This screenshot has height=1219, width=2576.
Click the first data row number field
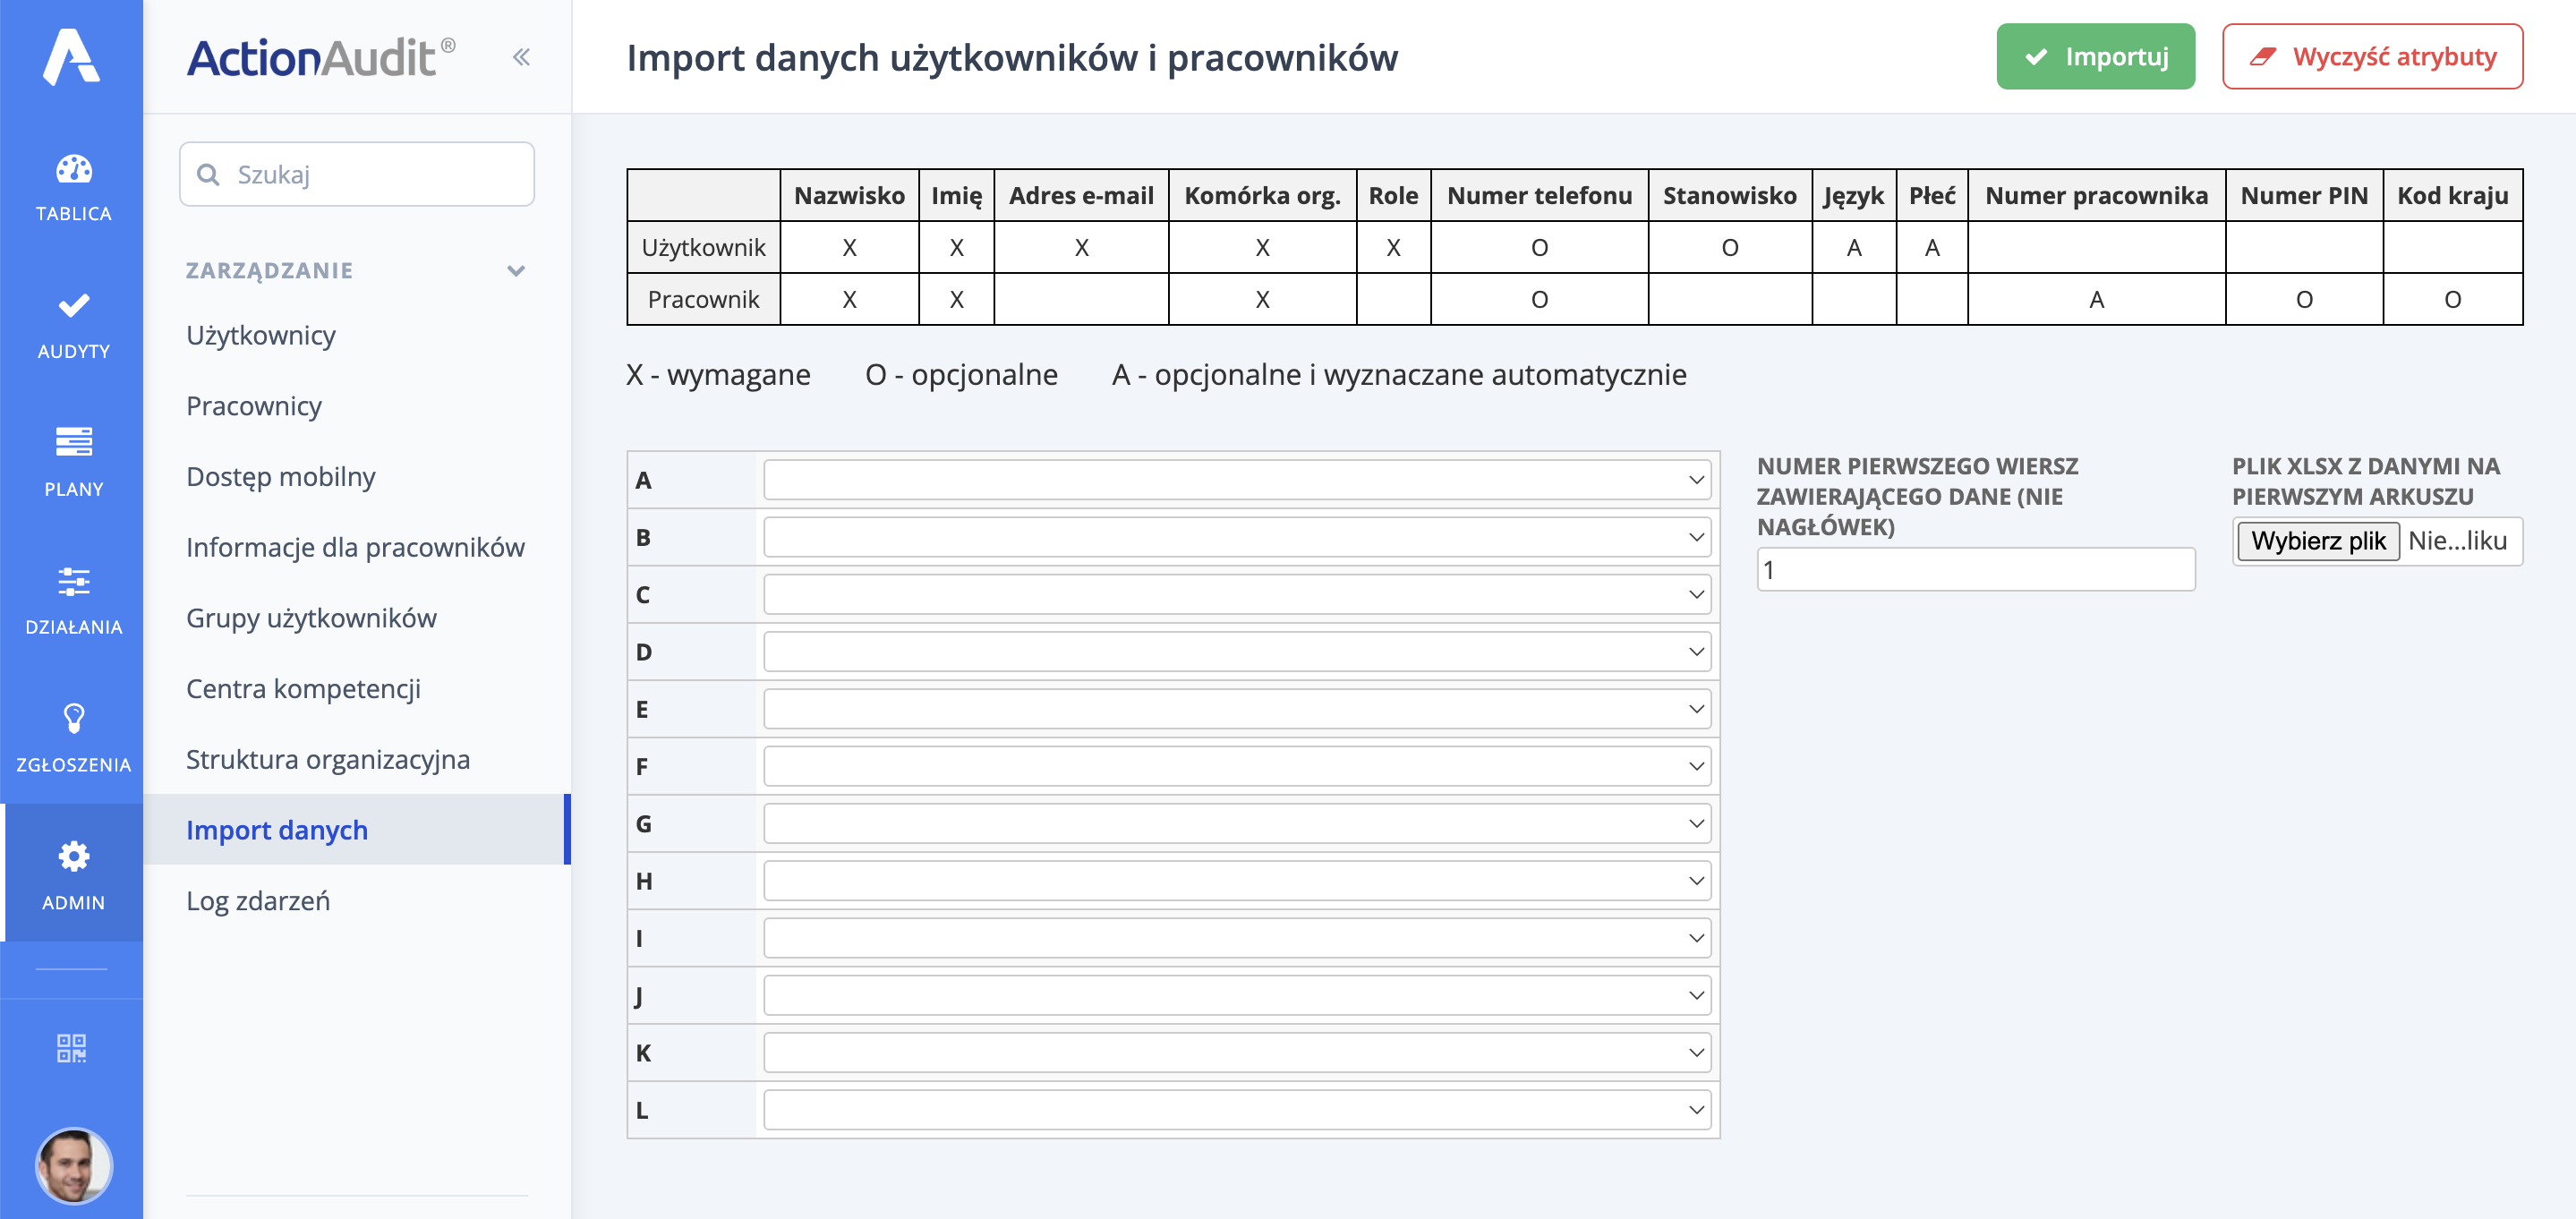pyautogui.click(x=1975, y=568)
